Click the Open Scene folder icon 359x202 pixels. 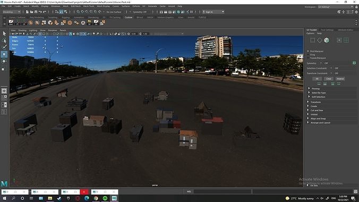click(31, 12)
